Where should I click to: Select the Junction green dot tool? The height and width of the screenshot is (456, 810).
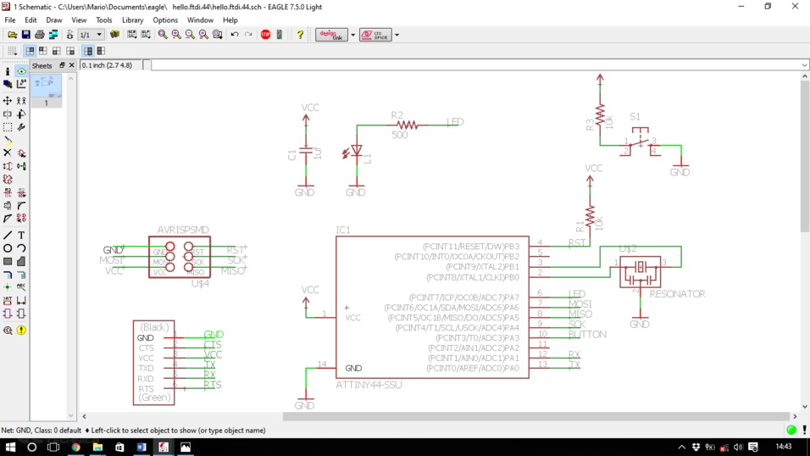tap(8, 287)
